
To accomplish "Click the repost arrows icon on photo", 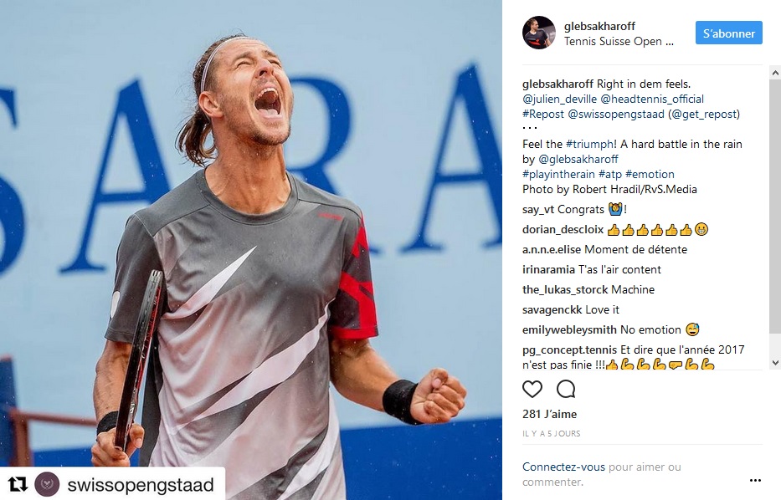I will [18, 484].
